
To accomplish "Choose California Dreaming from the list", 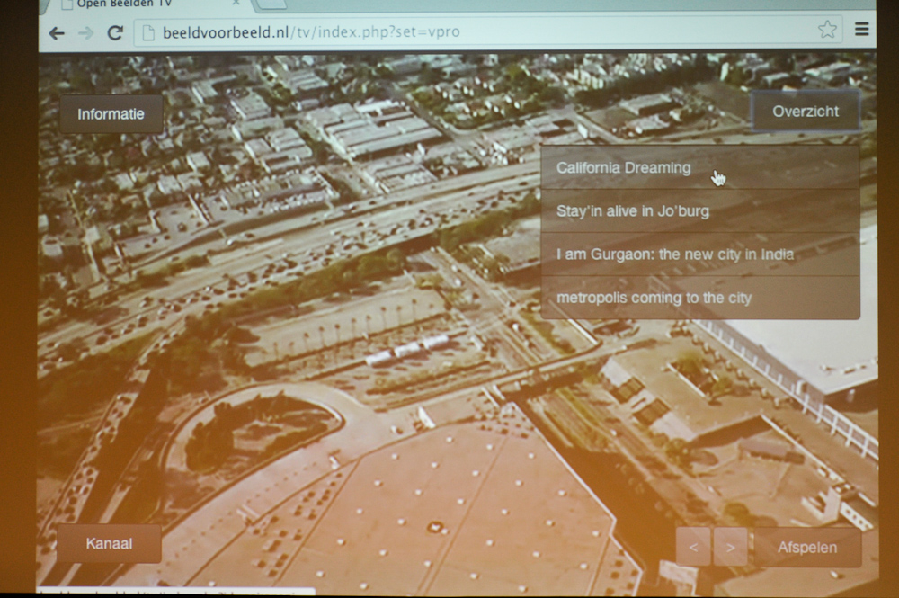I will (x=700, y=167).
